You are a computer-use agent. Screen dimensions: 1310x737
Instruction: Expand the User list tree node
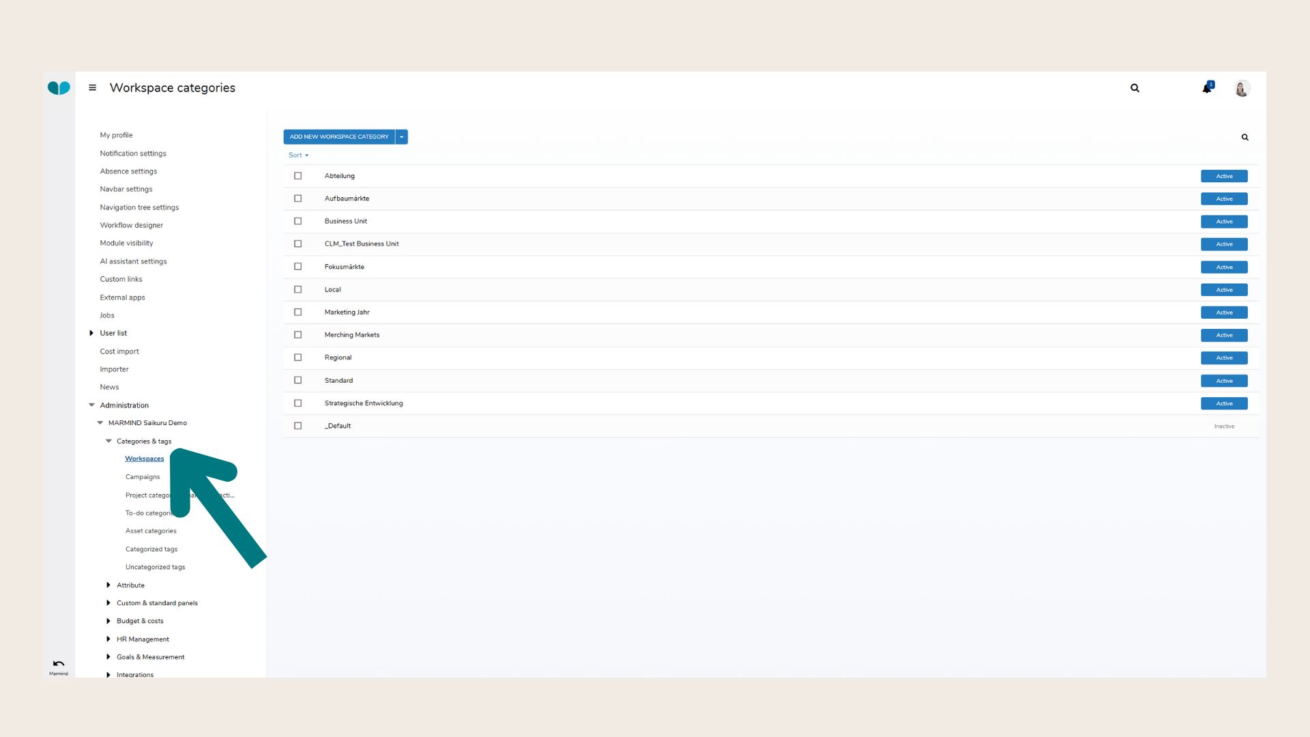[x=91, y=333]
